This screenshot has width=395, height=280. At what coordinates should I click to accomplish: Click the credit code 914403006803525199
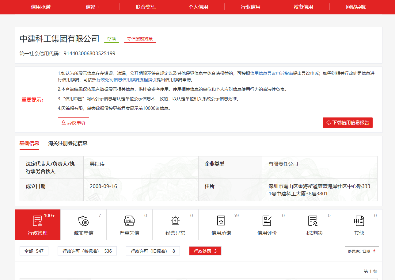[x=89, y=54]
